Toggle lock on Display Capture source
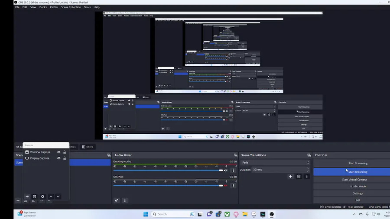This screenshot has height=219, width=390. click(65, 158)
